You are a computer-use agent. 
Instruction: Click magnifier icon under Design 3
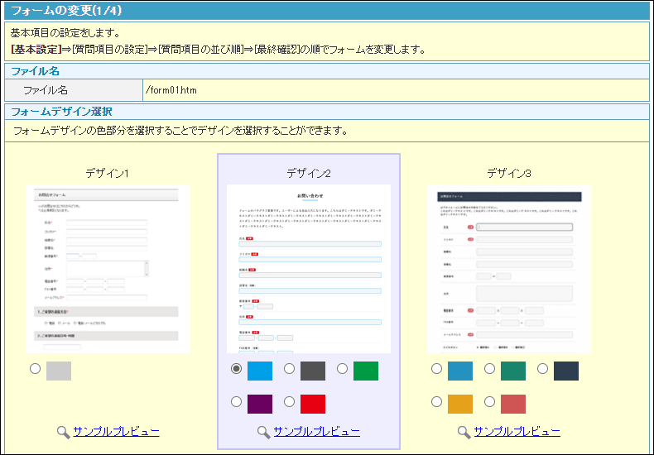(464, 432)
